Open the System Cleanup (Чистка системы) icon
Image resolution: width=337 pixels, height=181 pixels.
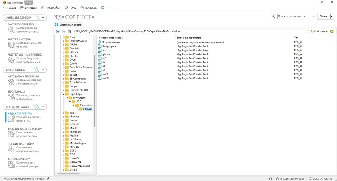point(11,45)
